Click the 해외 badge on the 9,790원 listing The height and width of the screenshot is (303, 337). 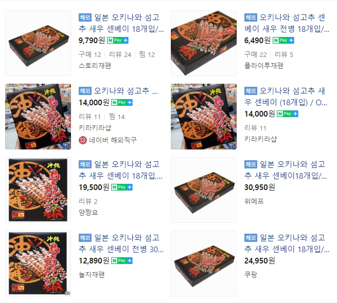(x=85, y=17)
